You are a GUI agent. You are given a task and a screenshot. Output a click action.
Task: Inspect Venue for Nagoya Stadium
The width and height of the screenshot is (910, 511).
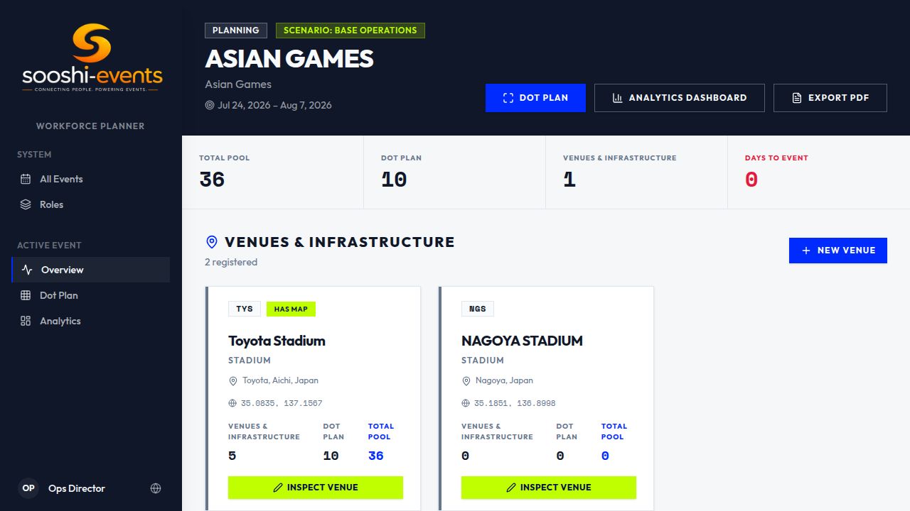[549, 488]
